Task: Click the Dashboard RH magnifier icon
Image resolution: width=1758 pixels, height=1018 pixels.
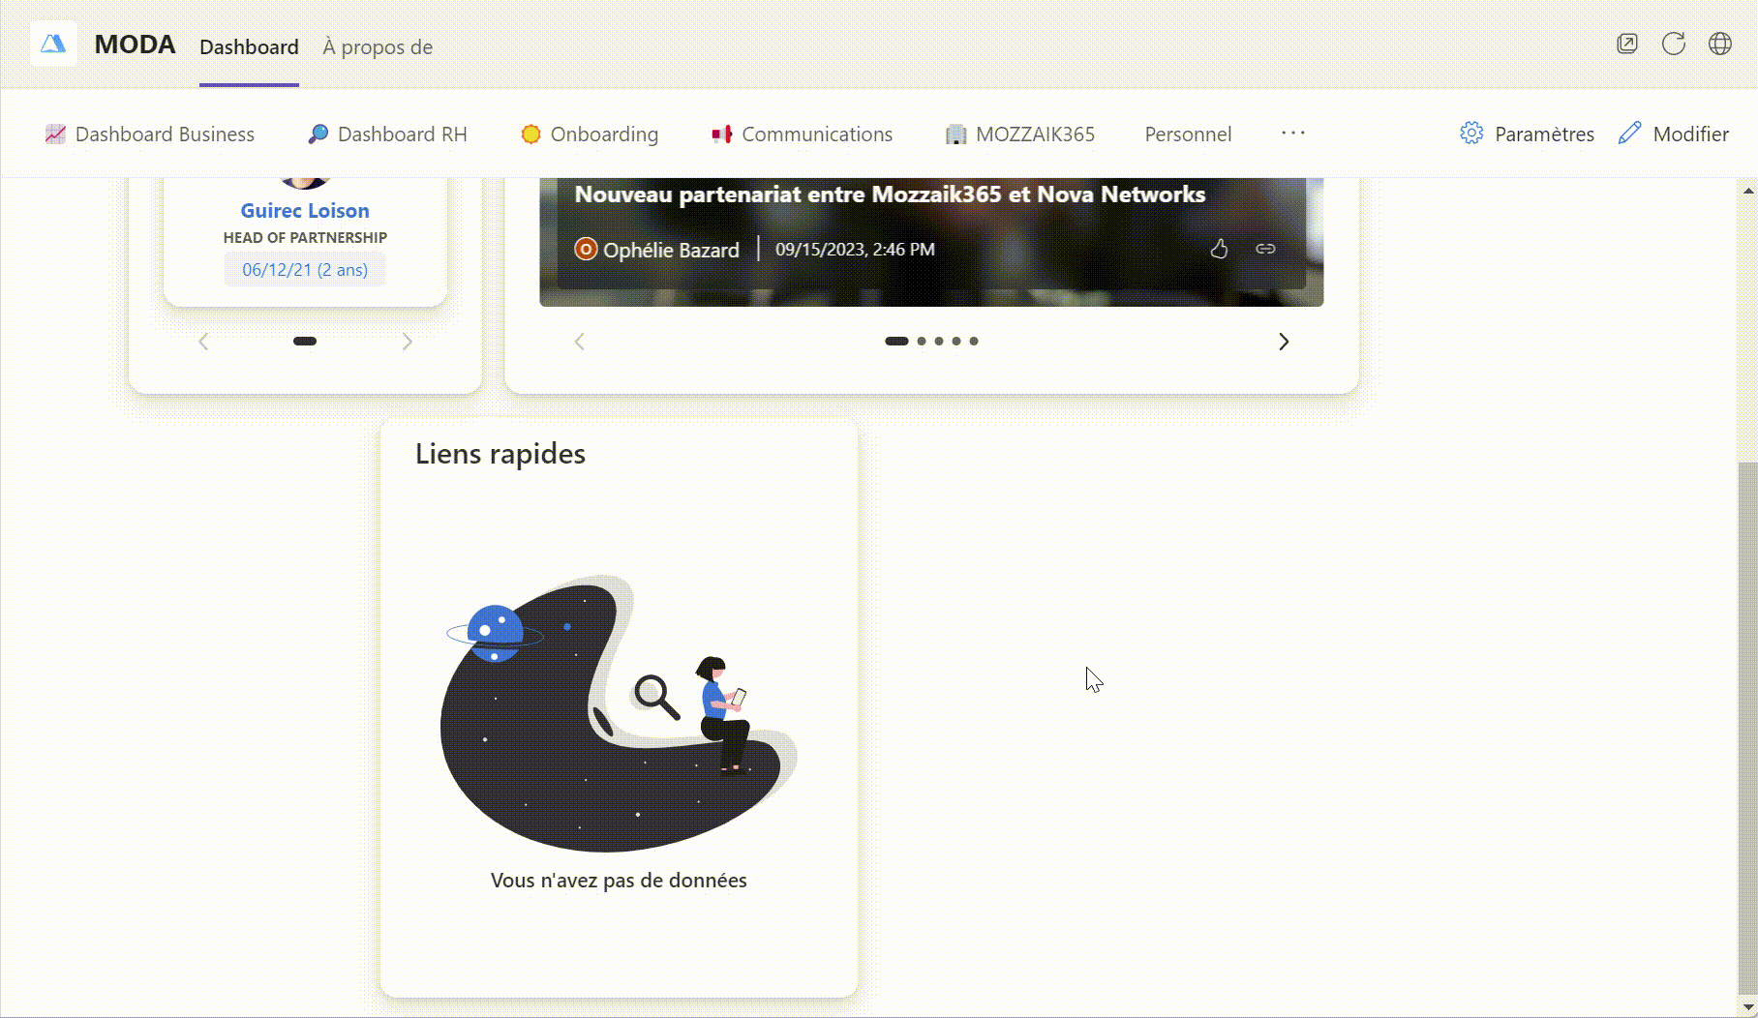Action: (318, 135)
